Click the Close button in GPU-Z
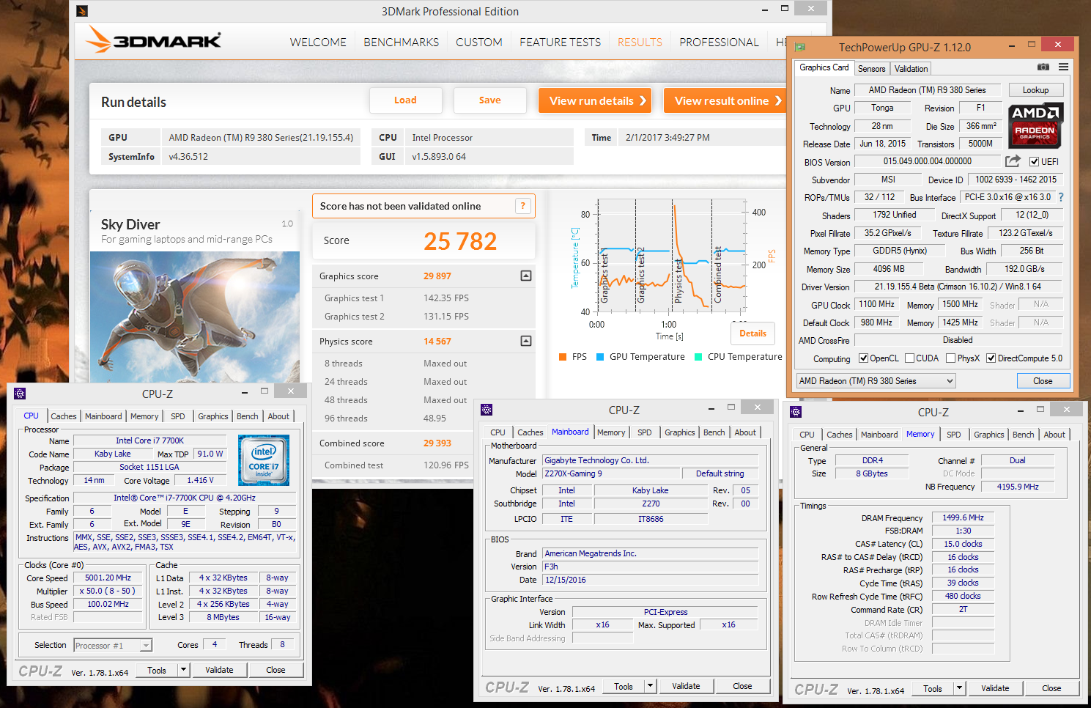1091x708 pixels. [x=1043, y=381]
